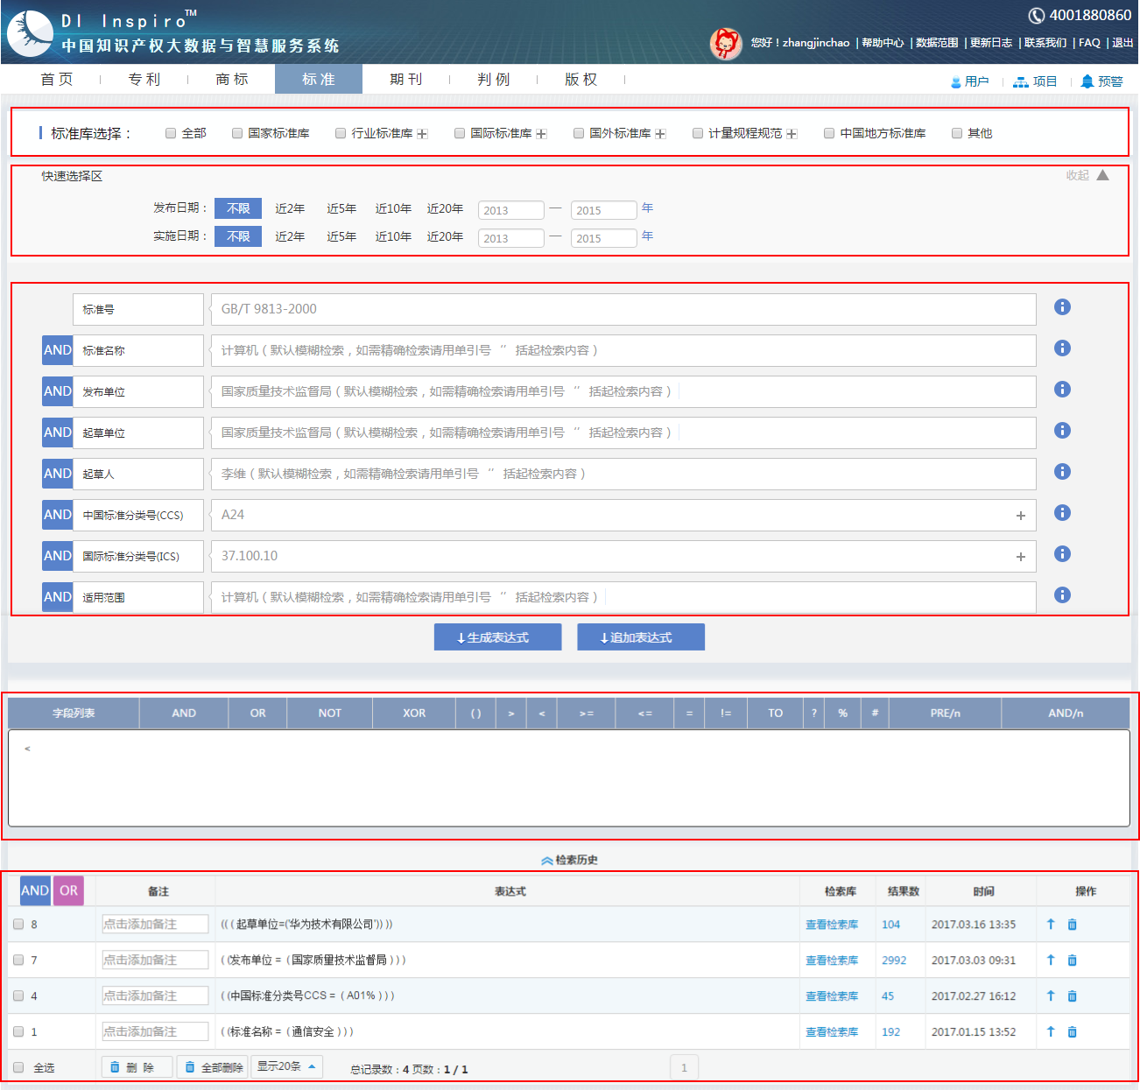Click trash icon for history record 8
Image resolution: width=1140 pixels, height=1090 pixels.
[1072, 925]
